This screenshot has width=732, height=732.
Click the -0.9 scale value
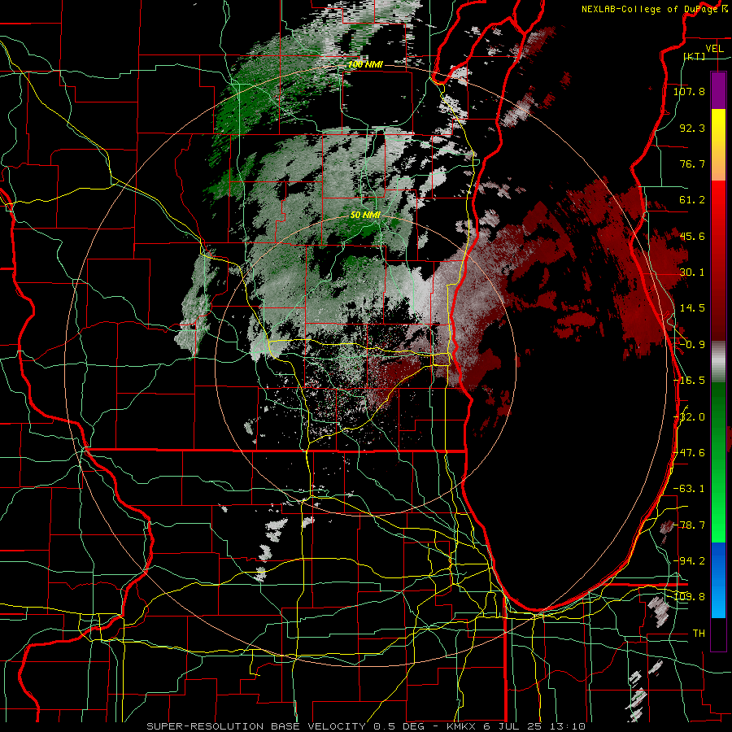point(692,345)
